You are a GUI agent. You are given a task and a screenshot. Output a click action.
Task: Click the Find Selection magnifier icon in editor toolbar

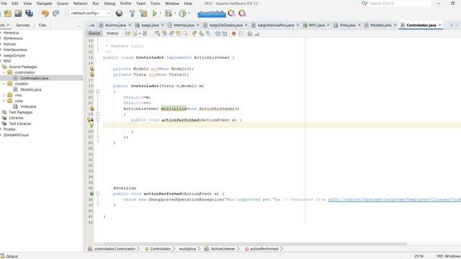click(x=157, y=34)
